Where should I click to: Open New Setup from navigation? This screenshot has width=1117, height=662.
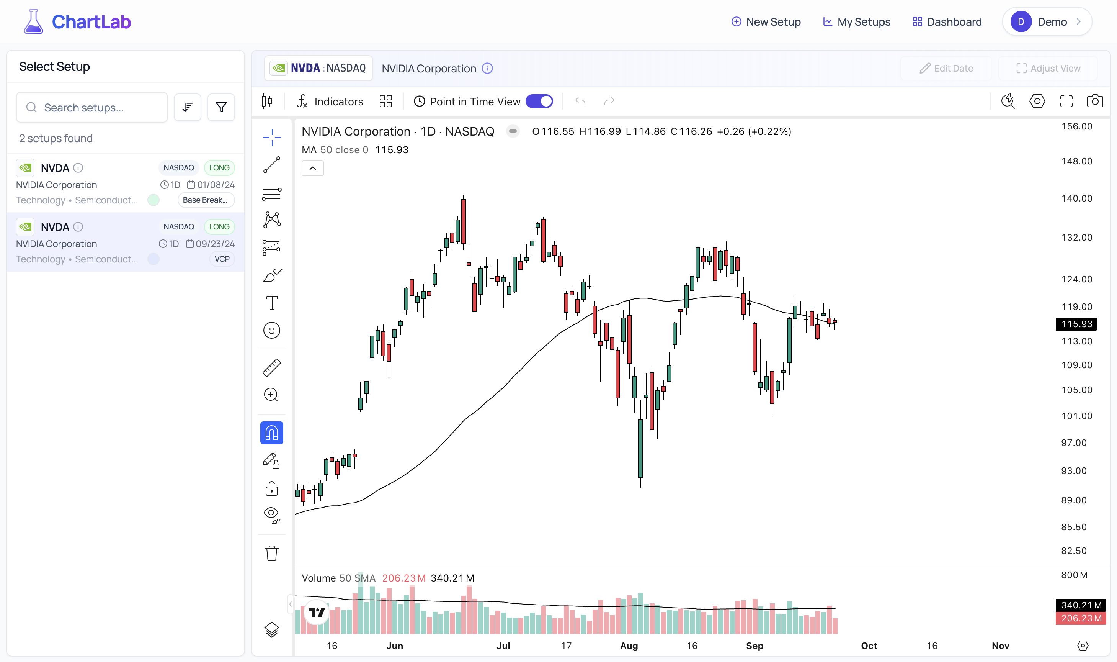[766, 22]
